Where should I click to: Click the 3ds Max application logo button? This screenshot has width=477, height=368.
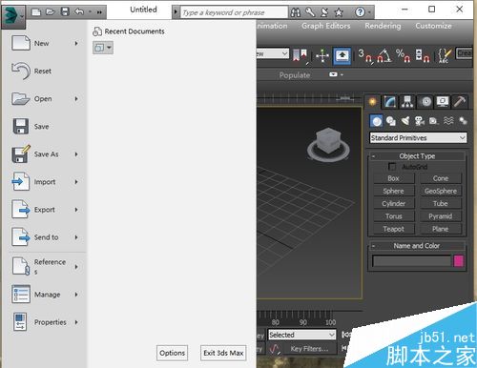[13, 16]
